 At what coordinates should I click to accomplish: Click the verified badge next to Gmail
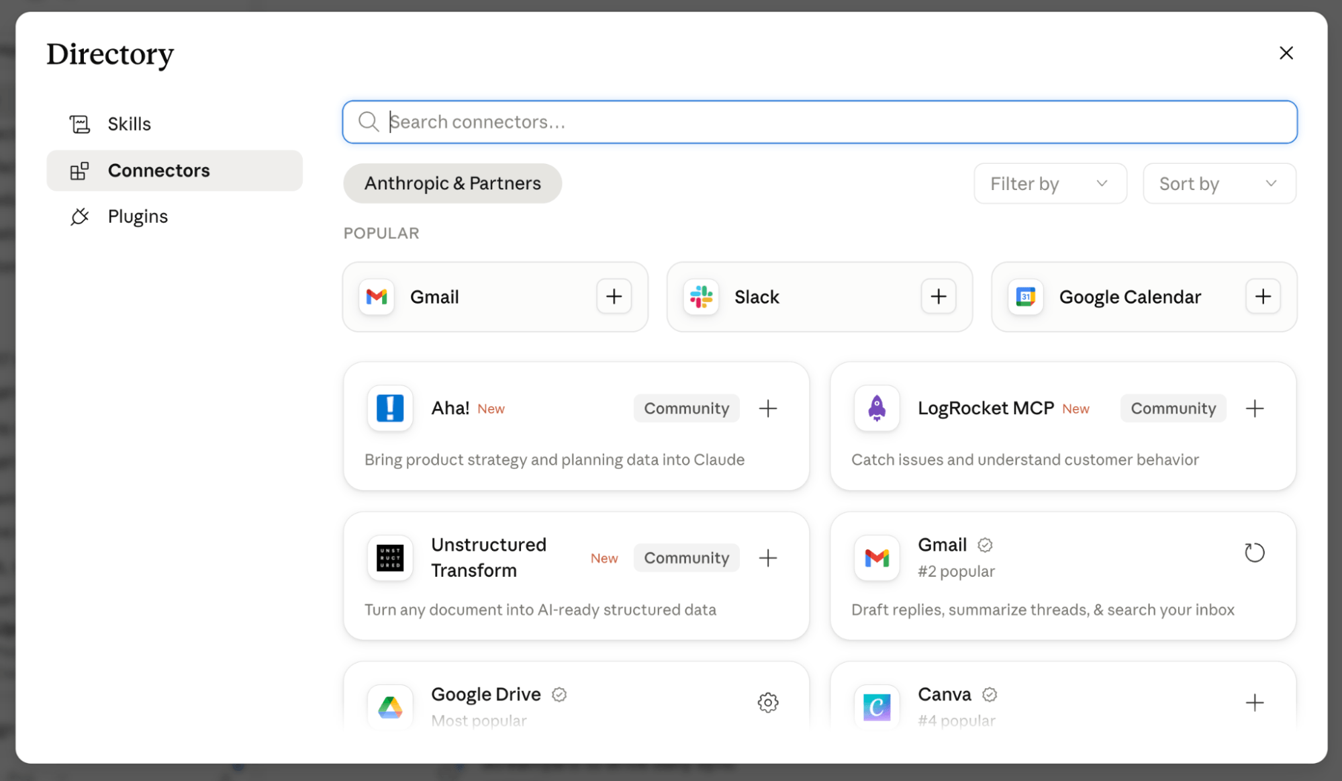[985, 545]
